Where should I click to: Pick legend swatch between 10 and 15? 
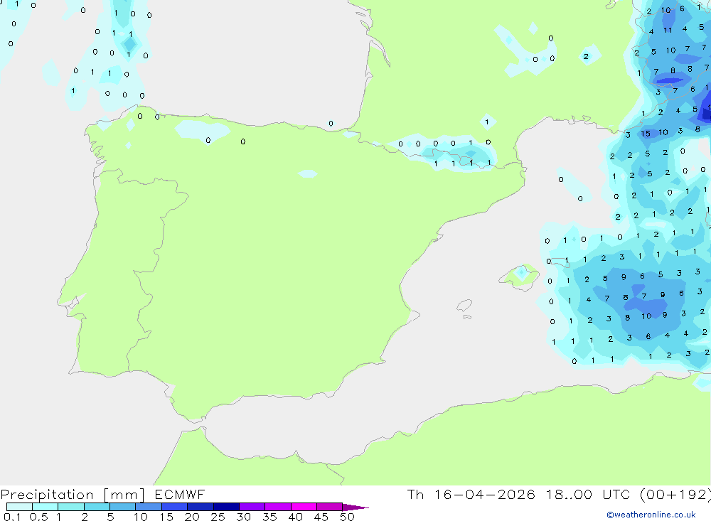(149, 507)
